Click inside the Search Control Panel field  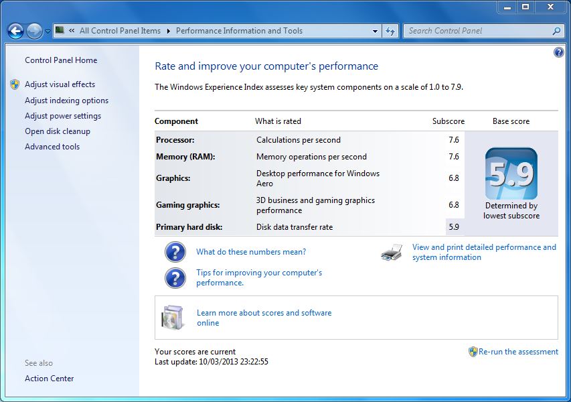coord(477,31)
